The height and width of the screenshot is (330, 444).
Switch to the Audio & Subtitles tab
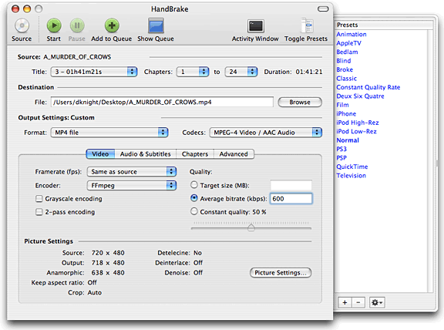click(145, 153)
